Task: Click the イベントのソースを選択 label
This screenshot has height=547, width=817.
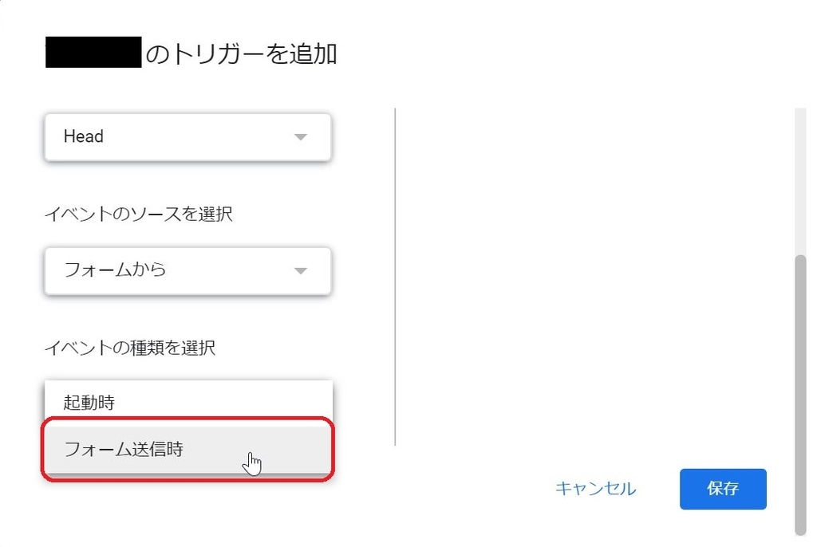Action: (139, 214)
